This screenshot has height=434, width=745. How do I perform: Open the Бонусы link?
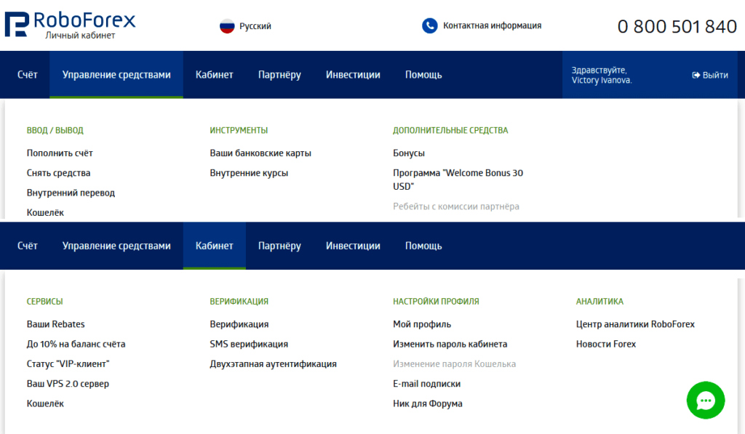pyautogui.click(x=409, y=153)
